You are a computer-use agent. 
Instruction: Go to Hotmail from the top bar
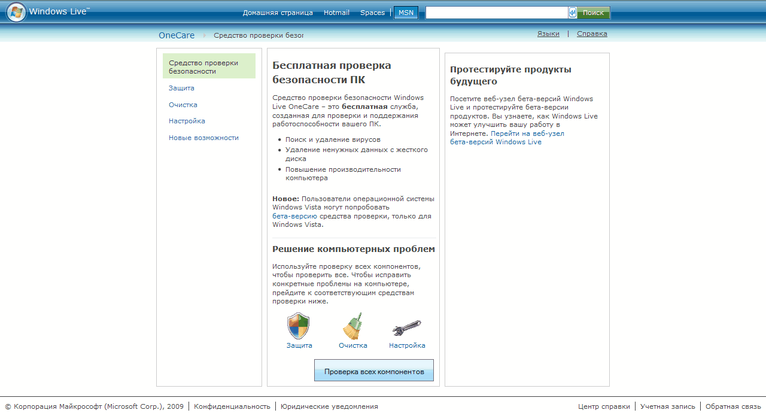click(336, 13)
